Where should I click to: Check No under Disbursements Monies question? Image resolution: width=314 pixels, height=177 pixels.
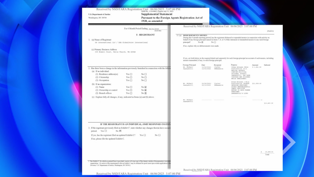[215, 42]
